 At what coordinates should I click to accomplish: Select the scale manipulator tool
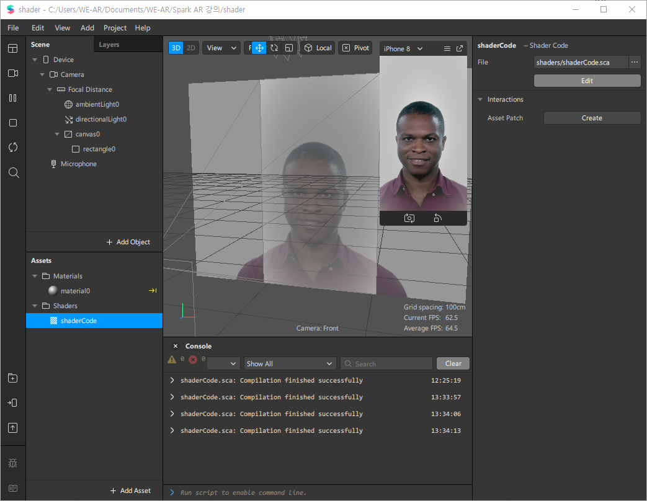(x=289, y=48)
